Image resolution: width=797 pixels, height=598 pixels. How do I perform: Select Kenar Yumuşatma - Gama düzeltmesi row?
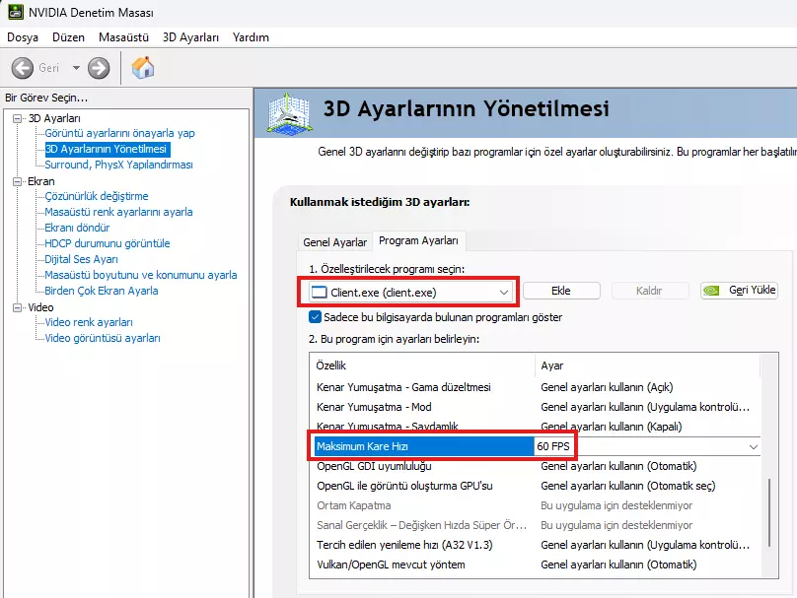537,387
